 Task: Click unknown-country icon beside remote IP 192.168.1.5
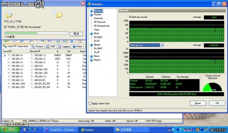click(x=32, y=59)
